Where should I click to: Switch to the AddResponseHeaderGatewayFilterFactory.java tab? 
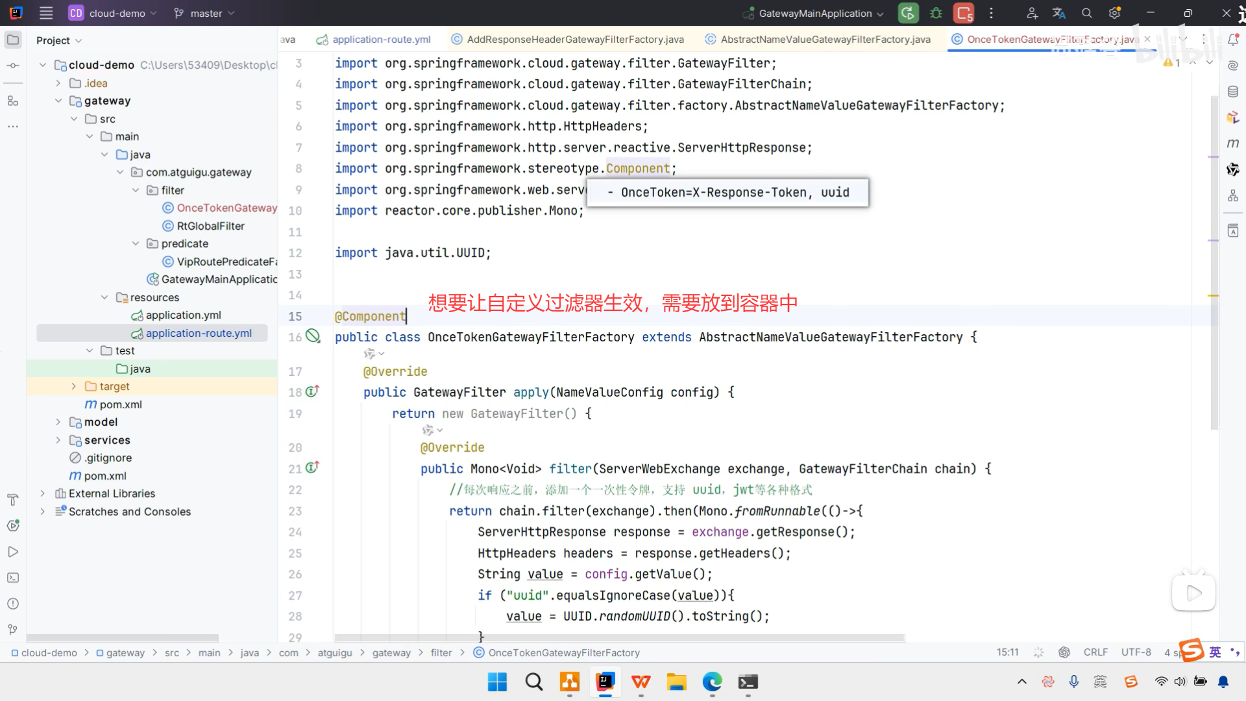(575, 40)
